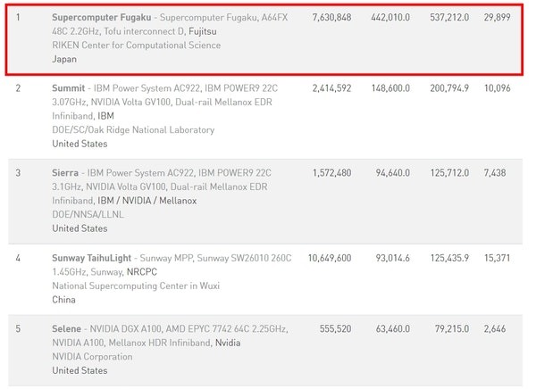This screenshot has height=389, width=536.
Task: Select core count 10,649,600
Action: click(330, 258)
